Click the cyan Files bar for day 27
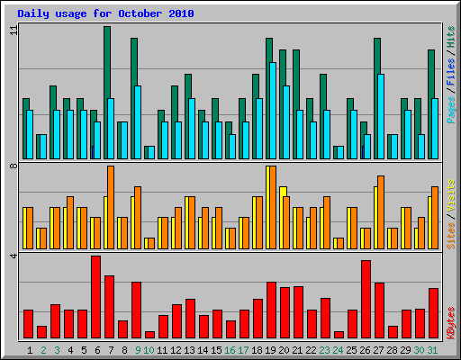This screenshot has width=461, height=360. point(381,116)
